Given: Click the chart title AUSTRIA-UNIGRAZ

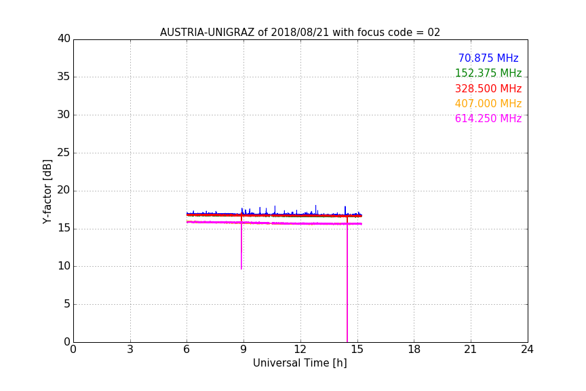Looking at the screenshot, I should [x=300, y=32].
